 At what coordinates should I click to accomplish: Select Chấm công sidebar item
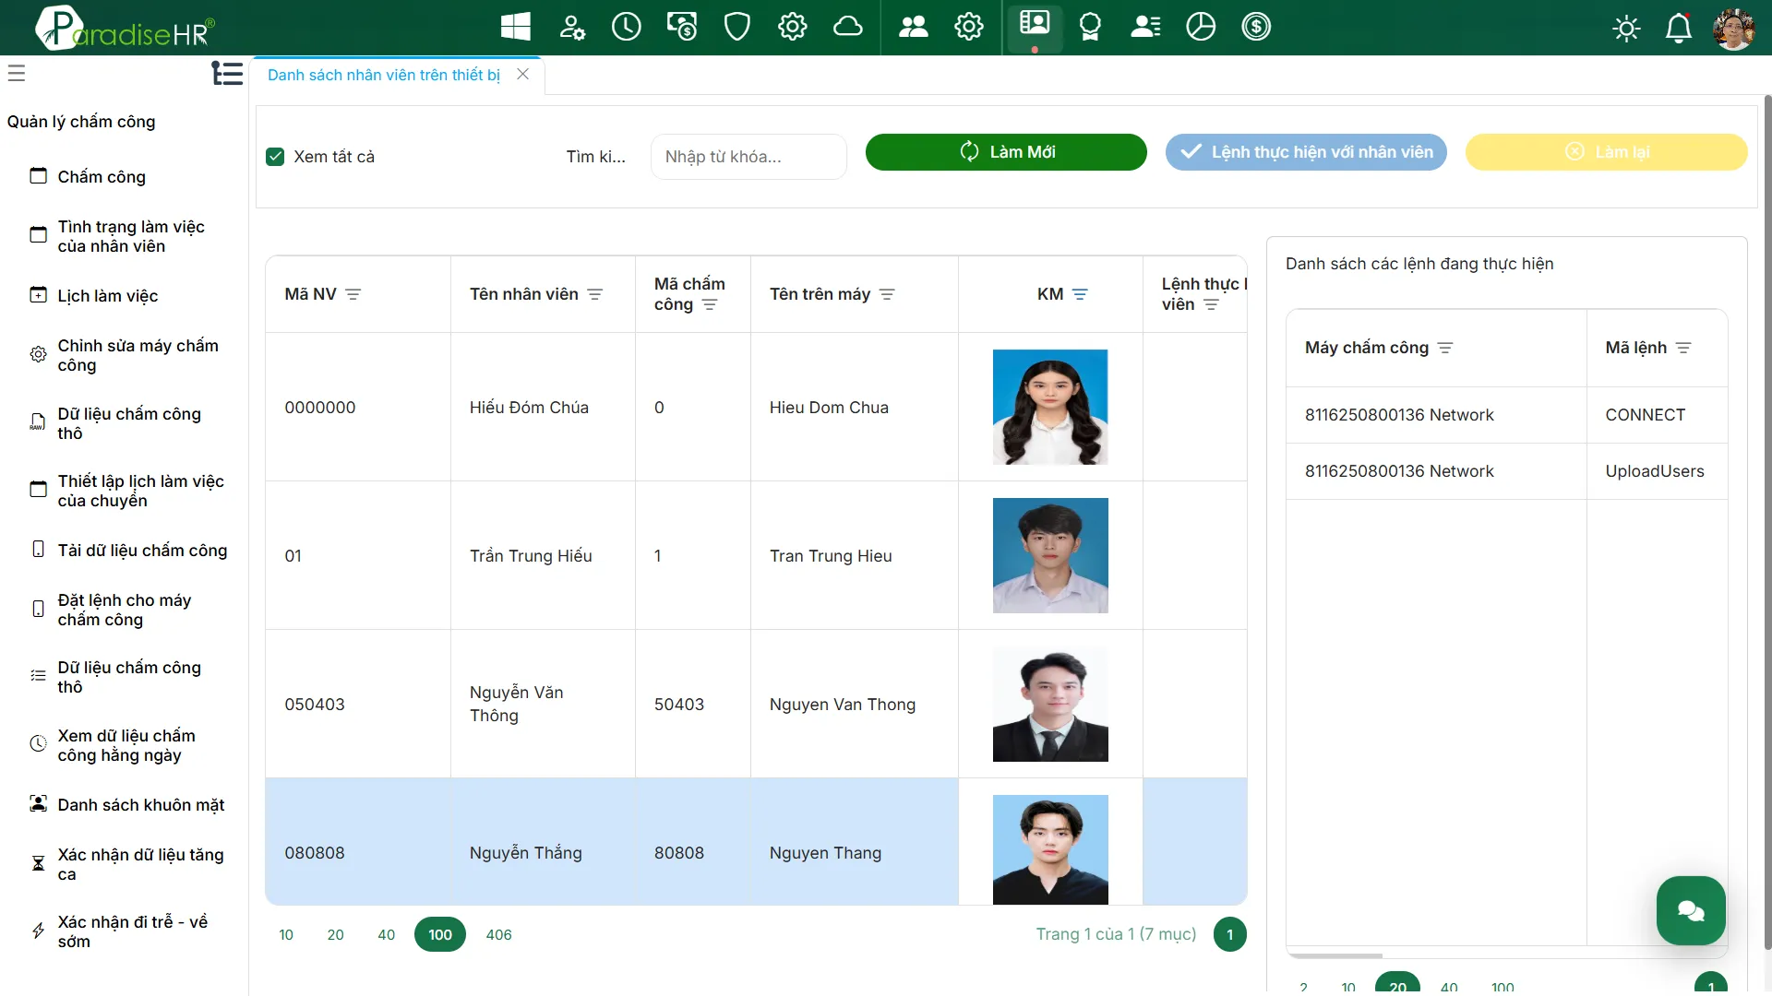(102, 177)
